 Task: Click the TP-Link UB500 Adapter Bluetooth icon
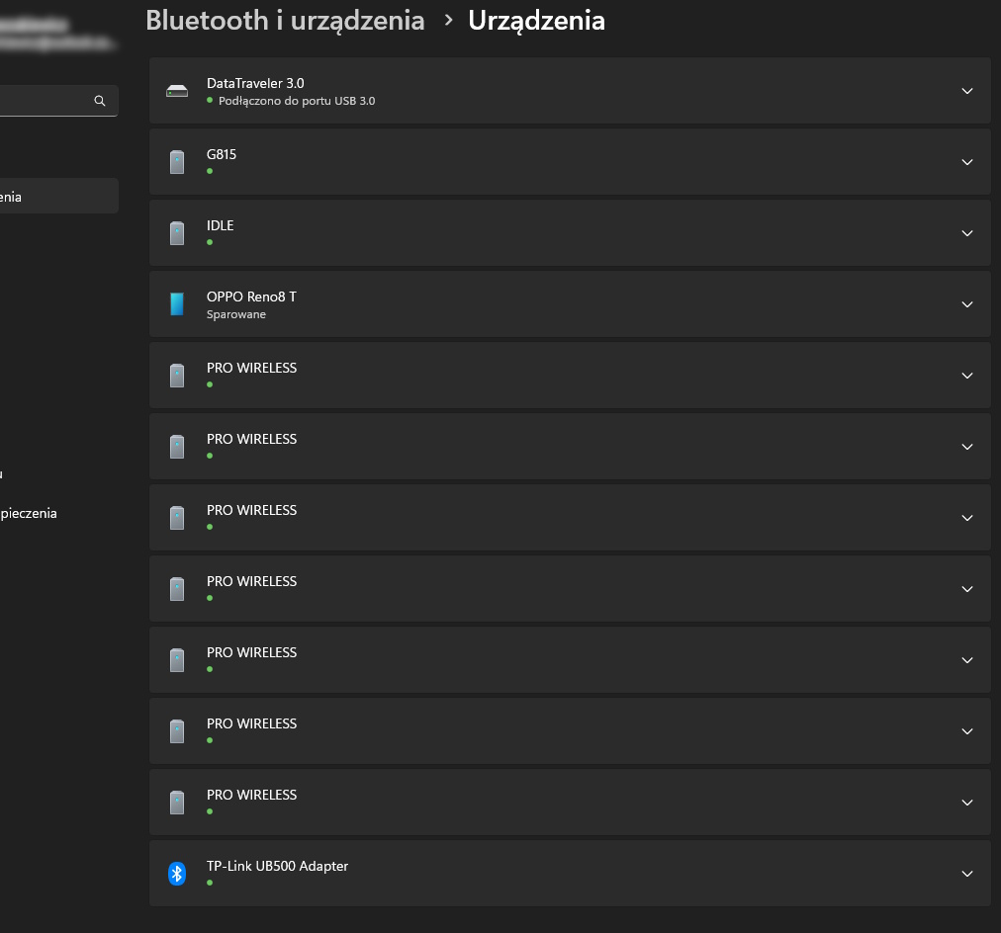pyautogui.click(x=177, y=874)
